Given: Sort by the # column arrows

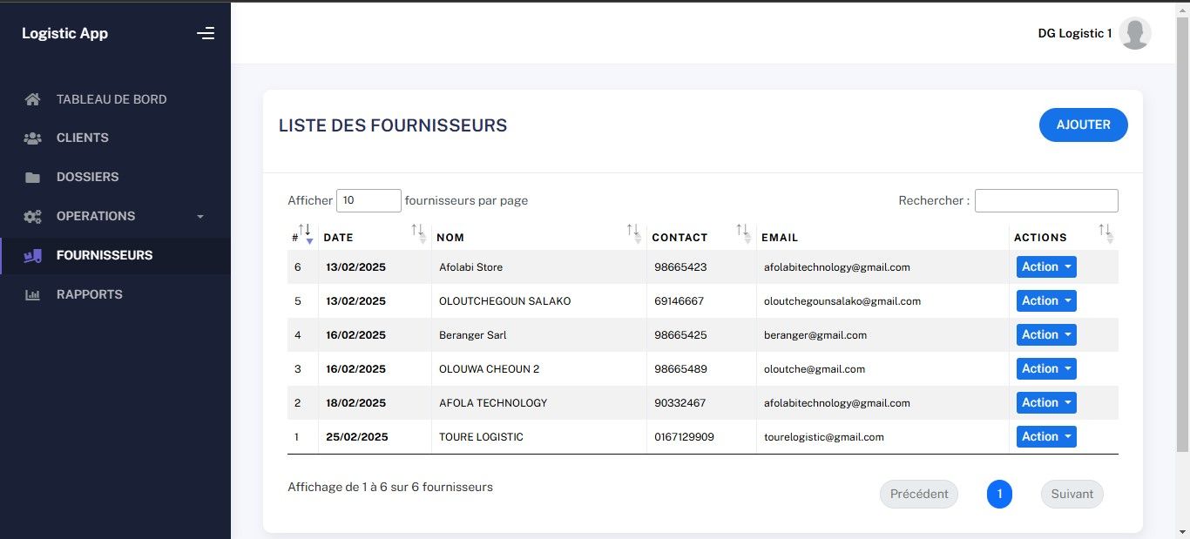Looking at the screenshot, I should tap(305, 234).
